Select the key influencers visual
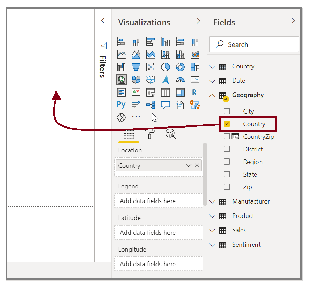This screenshot has width=311, height=288. pos(136,105)
